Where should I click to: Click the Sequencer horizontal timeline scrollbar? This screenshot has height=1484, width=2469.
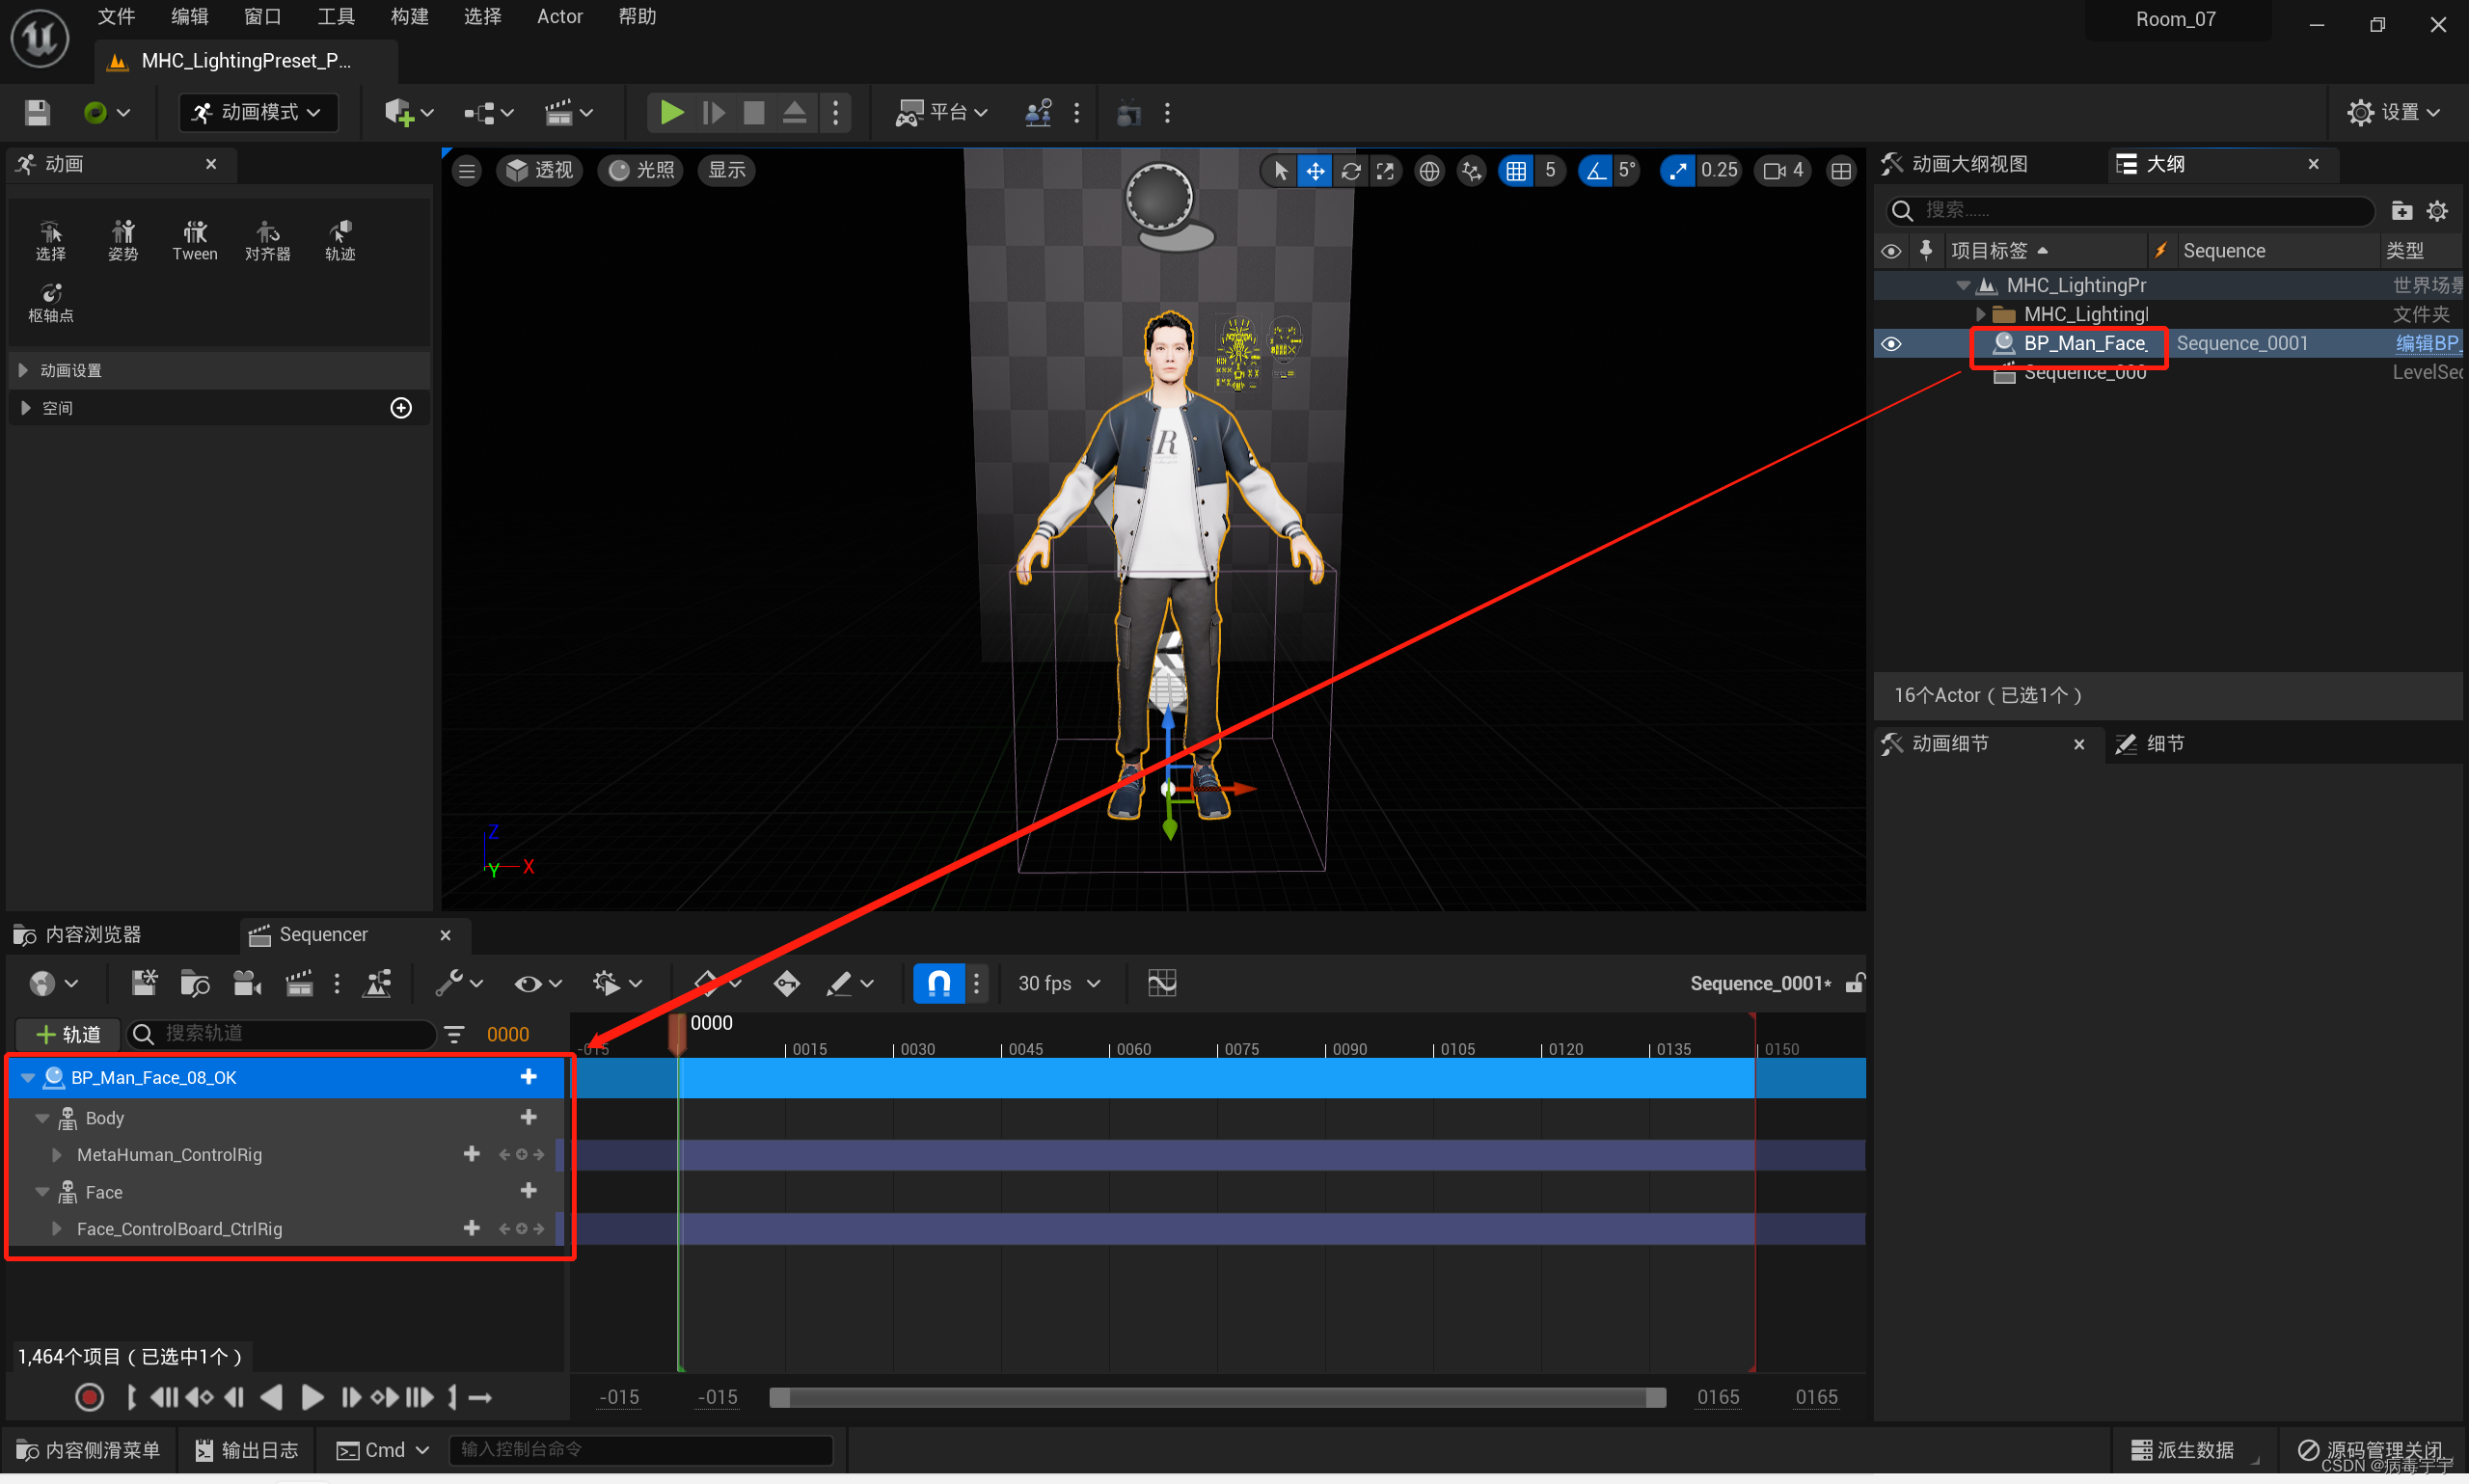click(x=1216, y=1397)
